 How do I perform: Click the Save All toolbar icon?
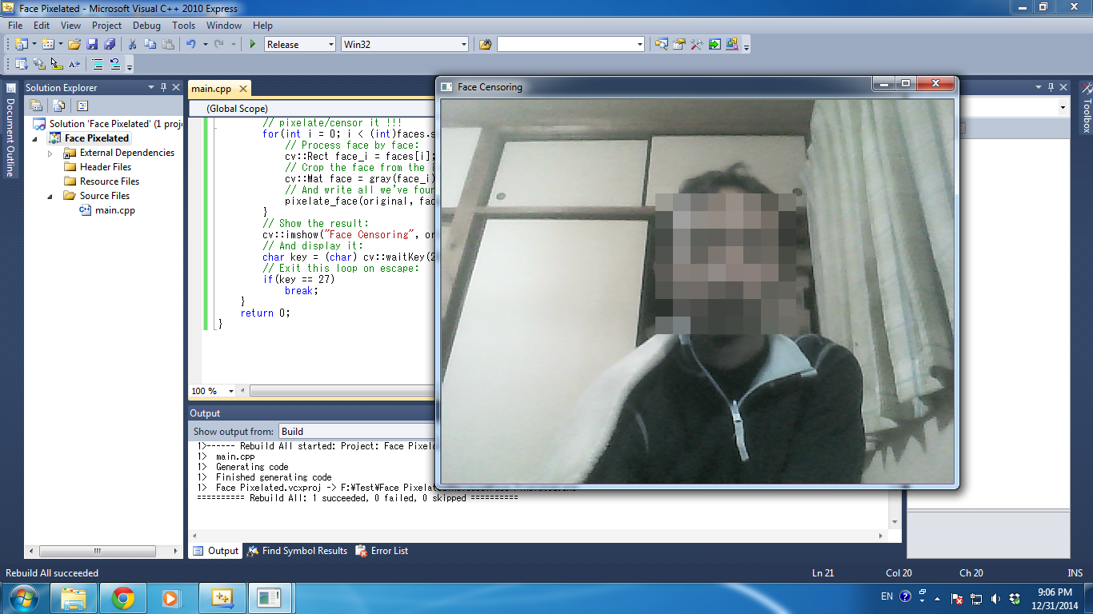tap(109, 45)
